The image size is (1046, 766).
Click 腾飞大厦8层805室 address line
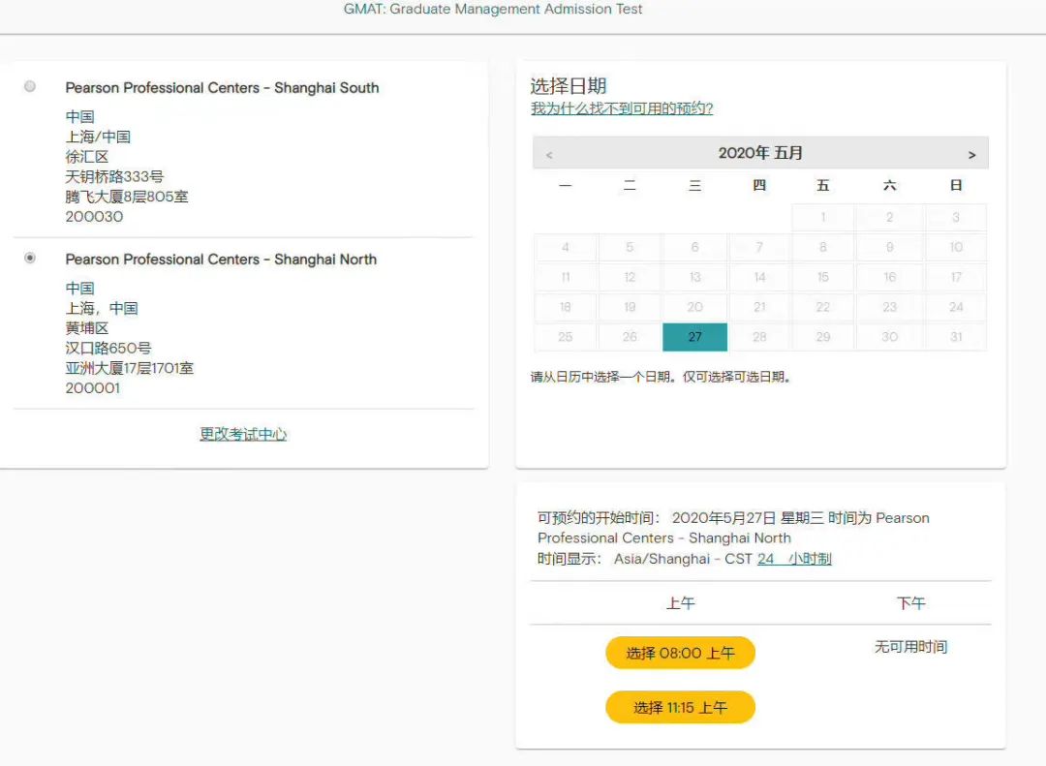pos(127,197)
